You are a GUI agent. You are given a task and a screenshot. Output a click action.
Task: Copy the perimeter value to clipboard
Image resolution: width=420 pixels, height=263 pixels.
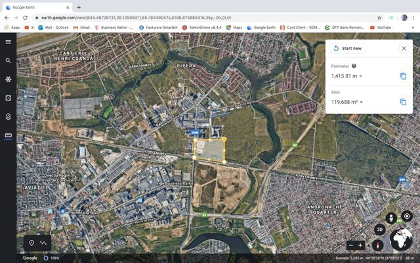click(403, 76)
